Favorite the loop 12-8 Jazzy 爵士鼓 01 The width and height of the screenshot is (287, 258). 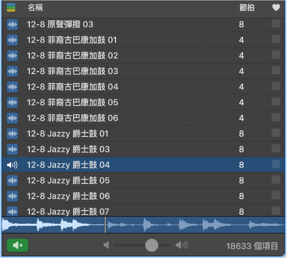(x=276, y=133)
